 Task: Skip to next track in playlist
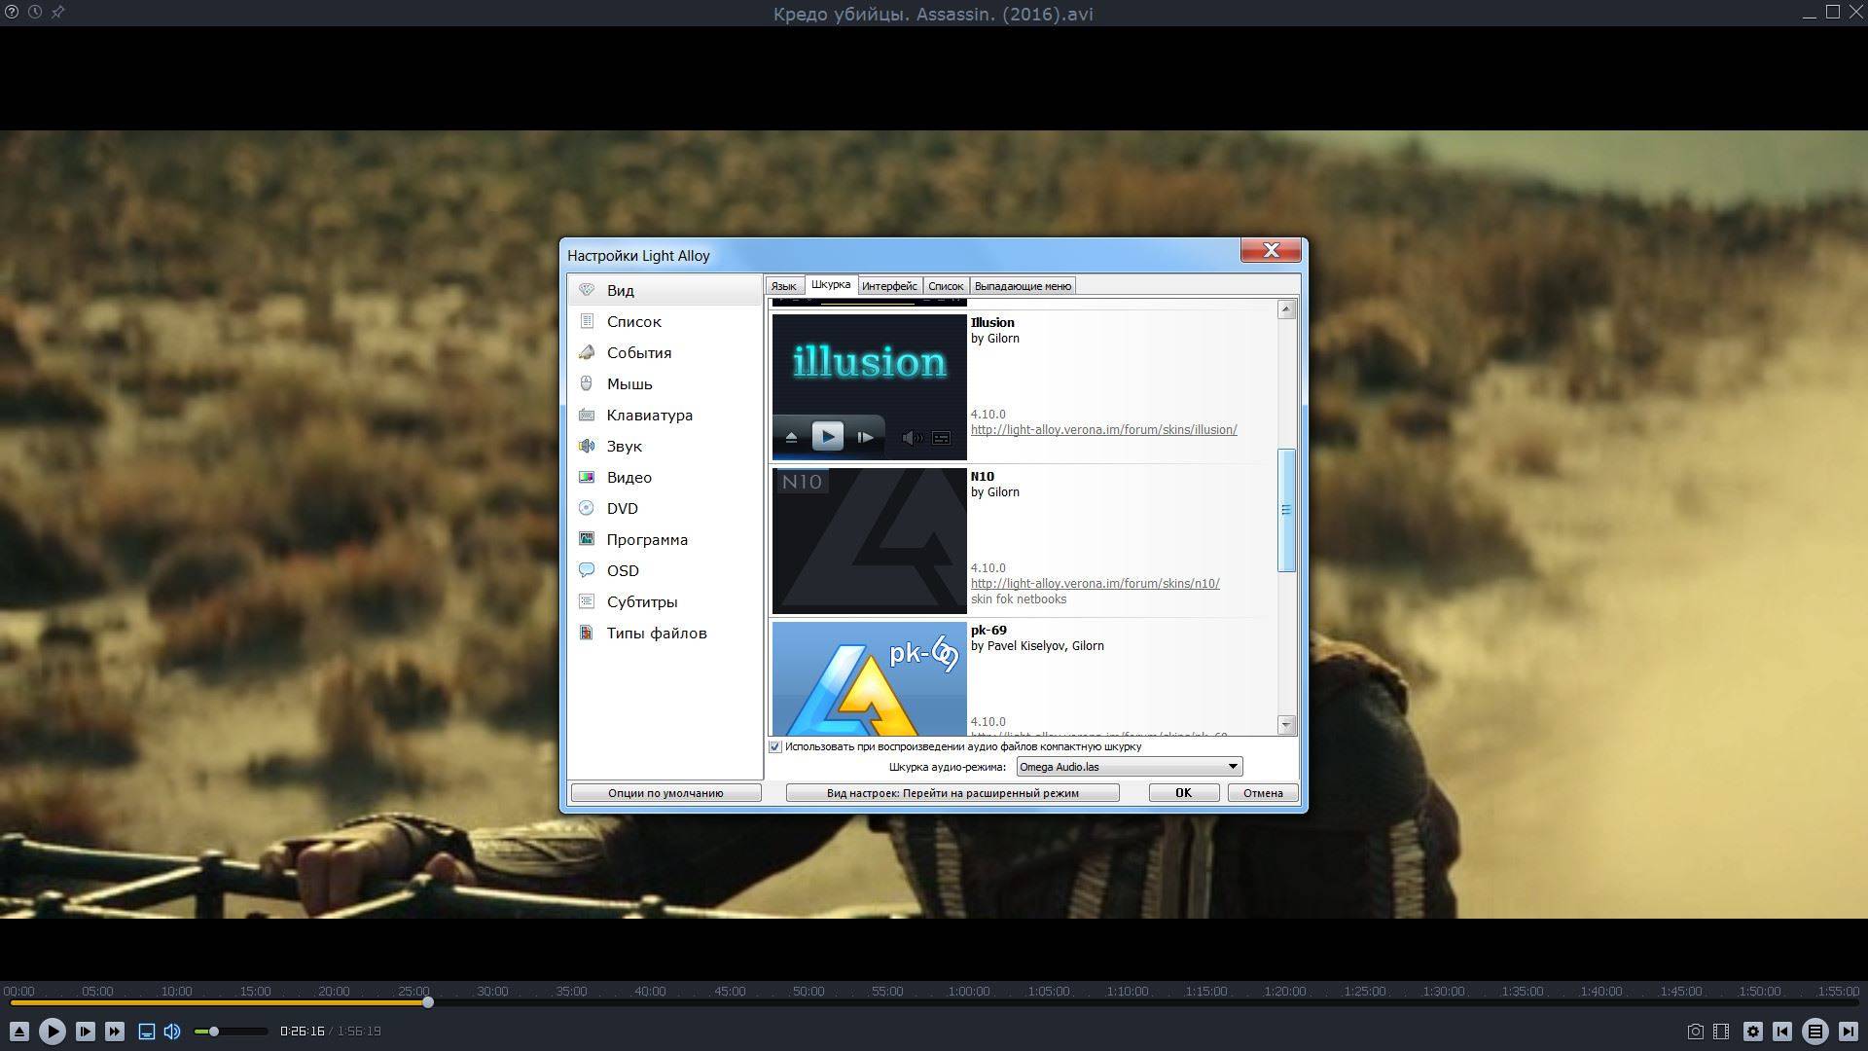(1848, 1032)
